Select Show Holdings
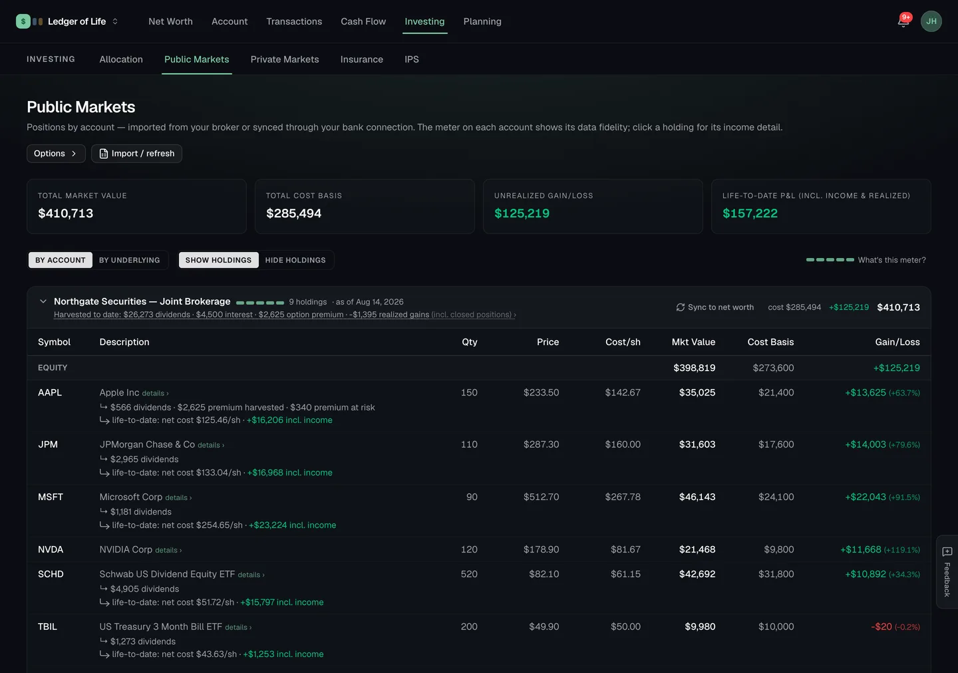The width and height of the screenshot is (958, 673). pyautogui.click(x=218, y=260)
